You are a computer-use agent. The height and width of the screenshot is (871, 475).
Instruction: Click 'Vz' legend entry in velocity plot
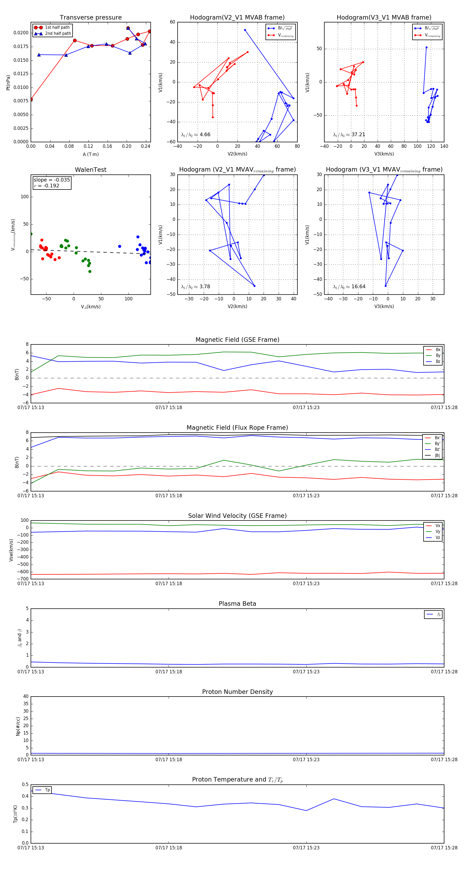(433, 537)
